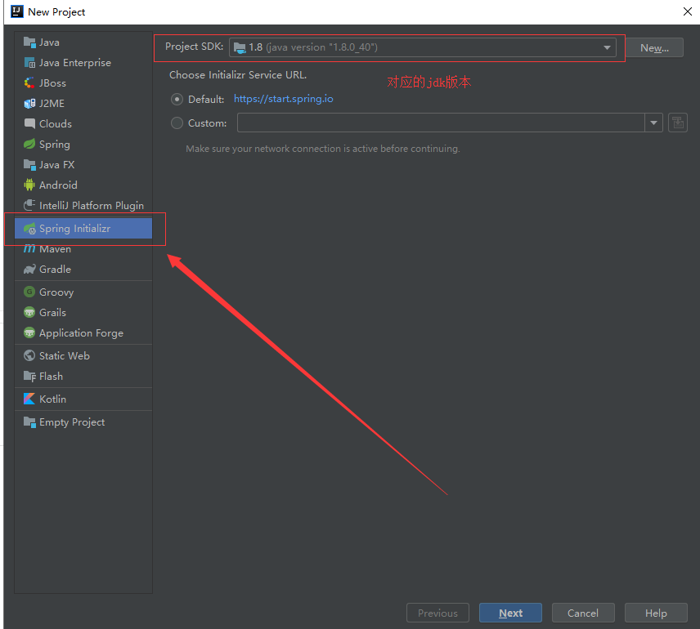Click the Application Forge icon
Image resolution: width=700 pixels, height=629 pixels.
(x=29, y=332)
